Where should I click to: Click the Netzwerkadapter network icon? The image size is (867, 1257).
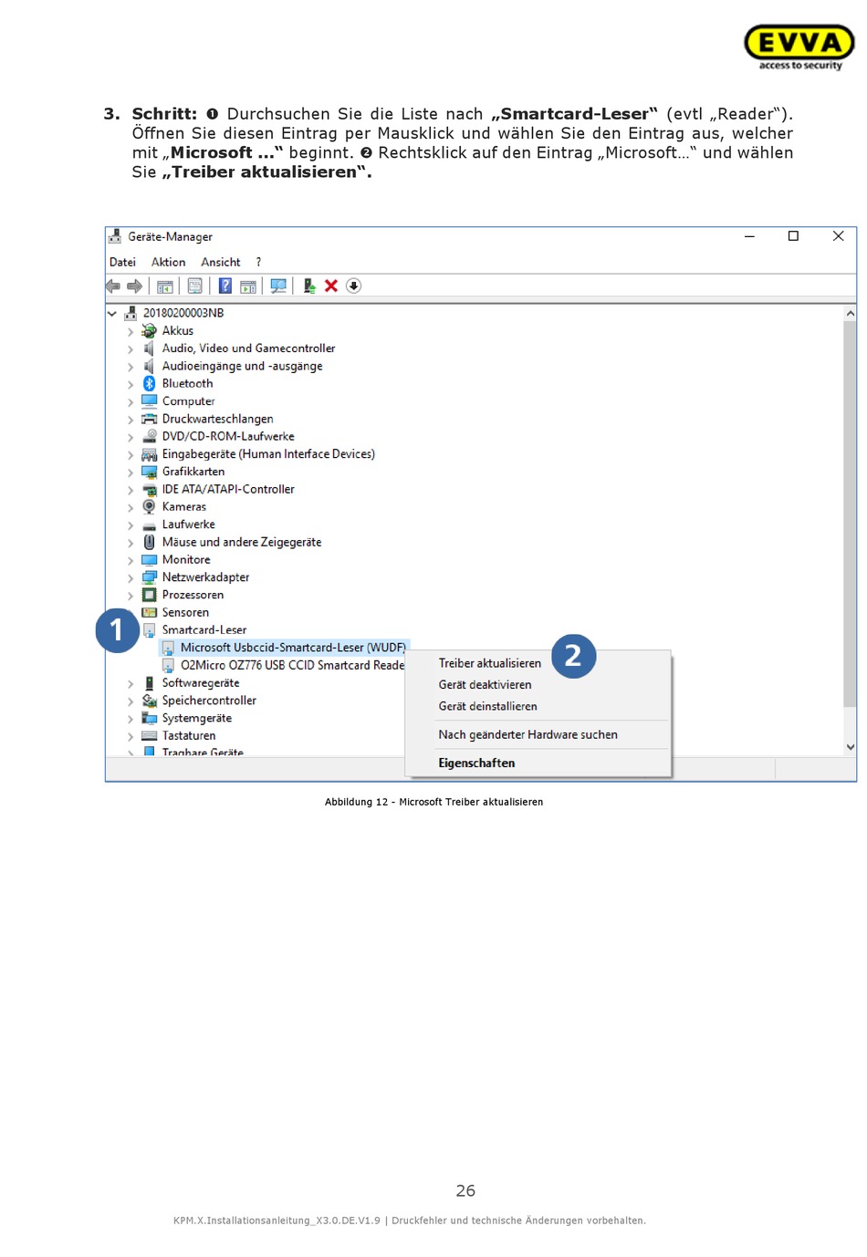[150, 577]
